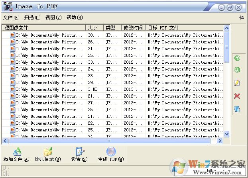Click the horizontal scrollbar right arrow

click(220, 141)
